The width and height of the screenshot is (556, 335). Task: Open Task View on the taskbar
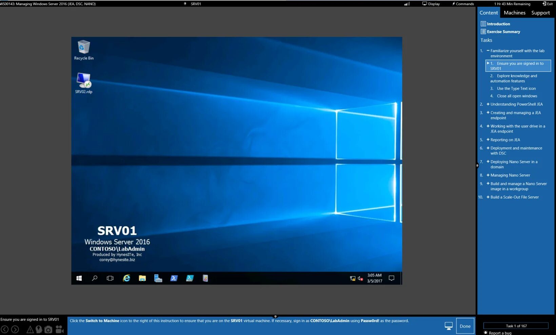(110, 278)
